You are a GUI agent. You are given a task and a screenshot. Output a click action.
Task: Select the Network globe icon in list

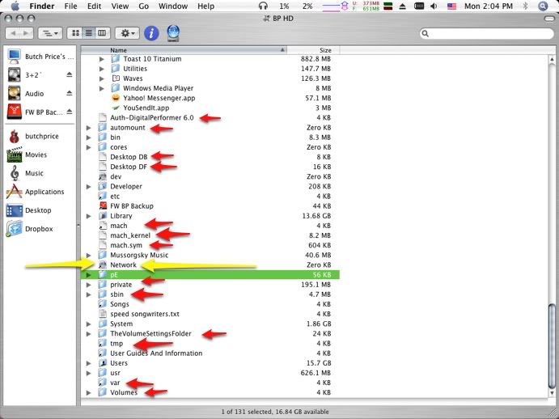coord(103,265)
